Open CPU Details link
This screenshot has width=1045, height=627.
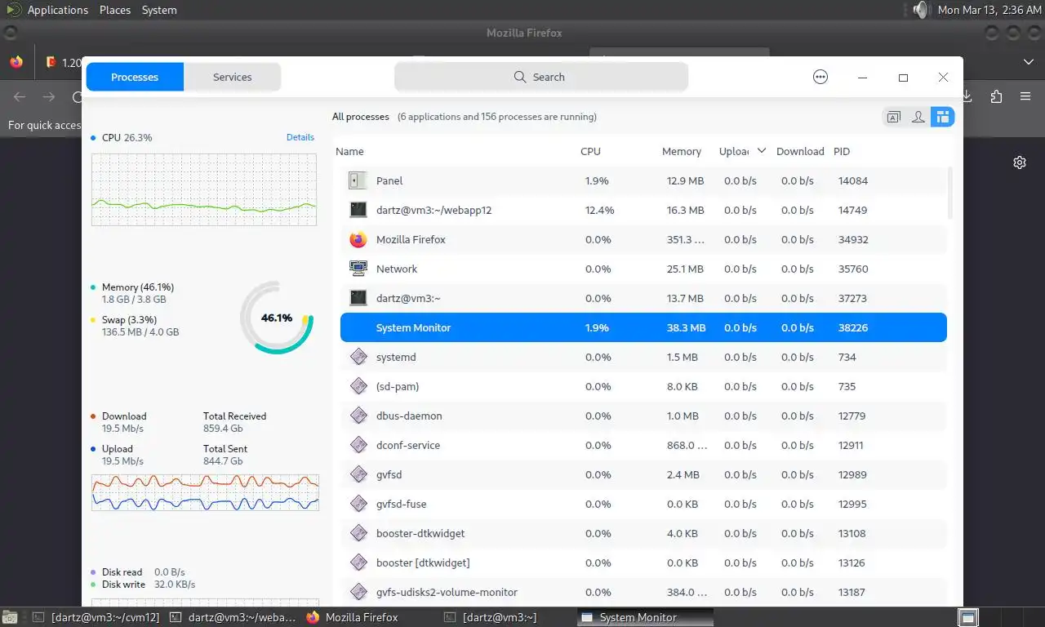coord(300,137)
